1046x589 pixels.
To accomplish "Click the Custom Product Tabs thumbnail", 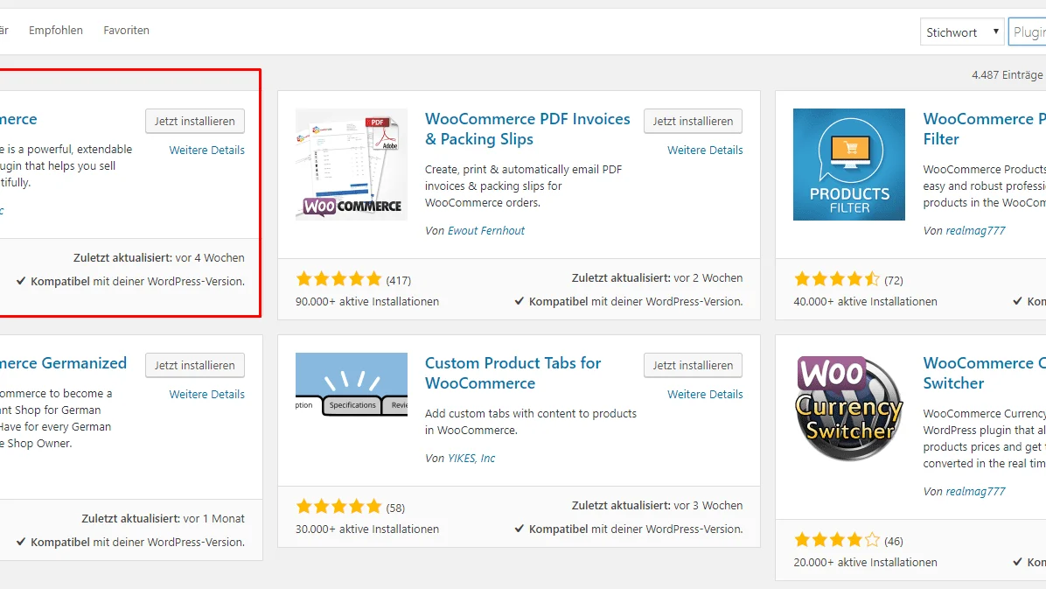I will tap(352, 384).
